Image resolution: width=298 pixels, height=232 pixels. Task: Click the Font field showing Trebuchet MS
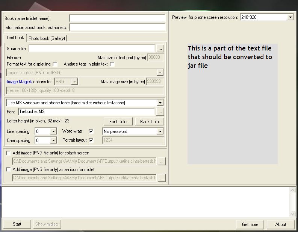click(86, 111)
